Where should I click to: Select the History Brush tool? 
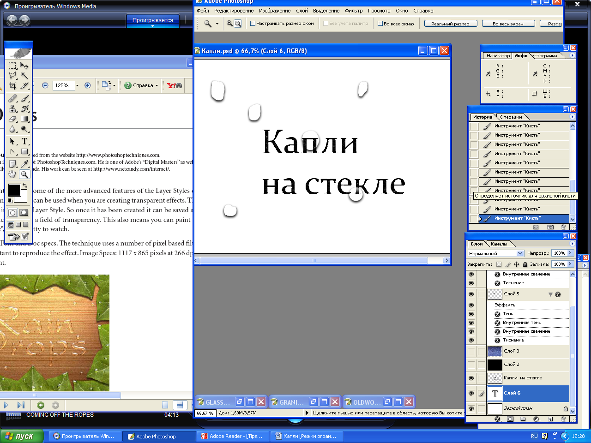tap(24, 108)
